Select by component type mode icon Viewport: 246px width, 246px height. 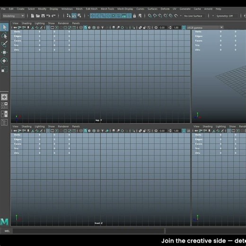pyautogui.click(x=79, y=16)
